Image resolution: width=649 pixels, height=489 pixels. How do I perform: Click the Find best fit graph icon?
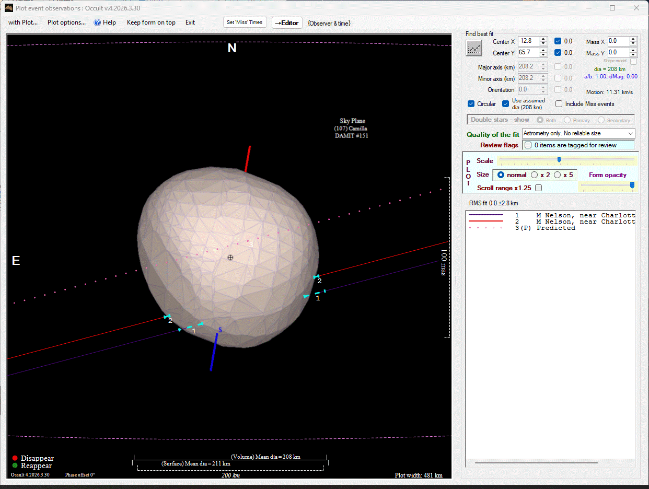click(474, 48)
